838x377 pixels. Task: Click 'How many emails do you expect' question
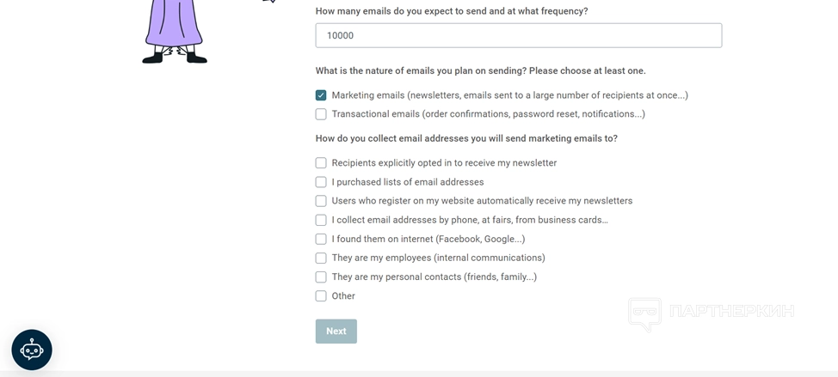pyautogui.click(x=452, y=11)
